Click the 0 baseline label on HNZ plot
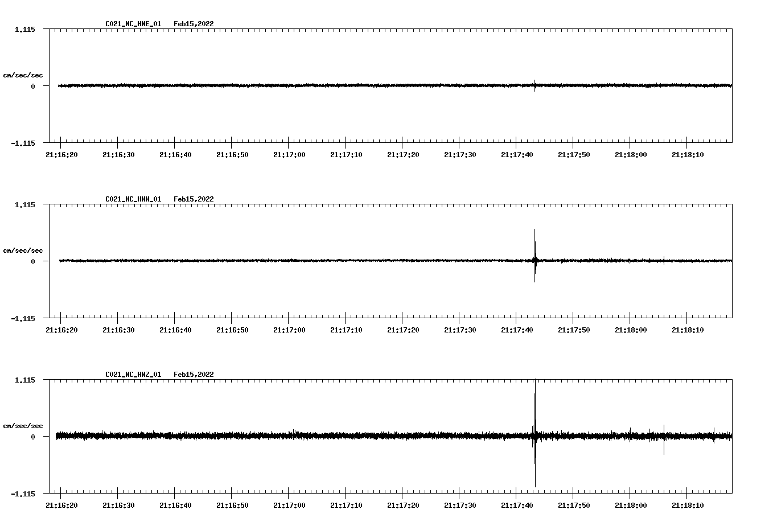 coord(33,437)
